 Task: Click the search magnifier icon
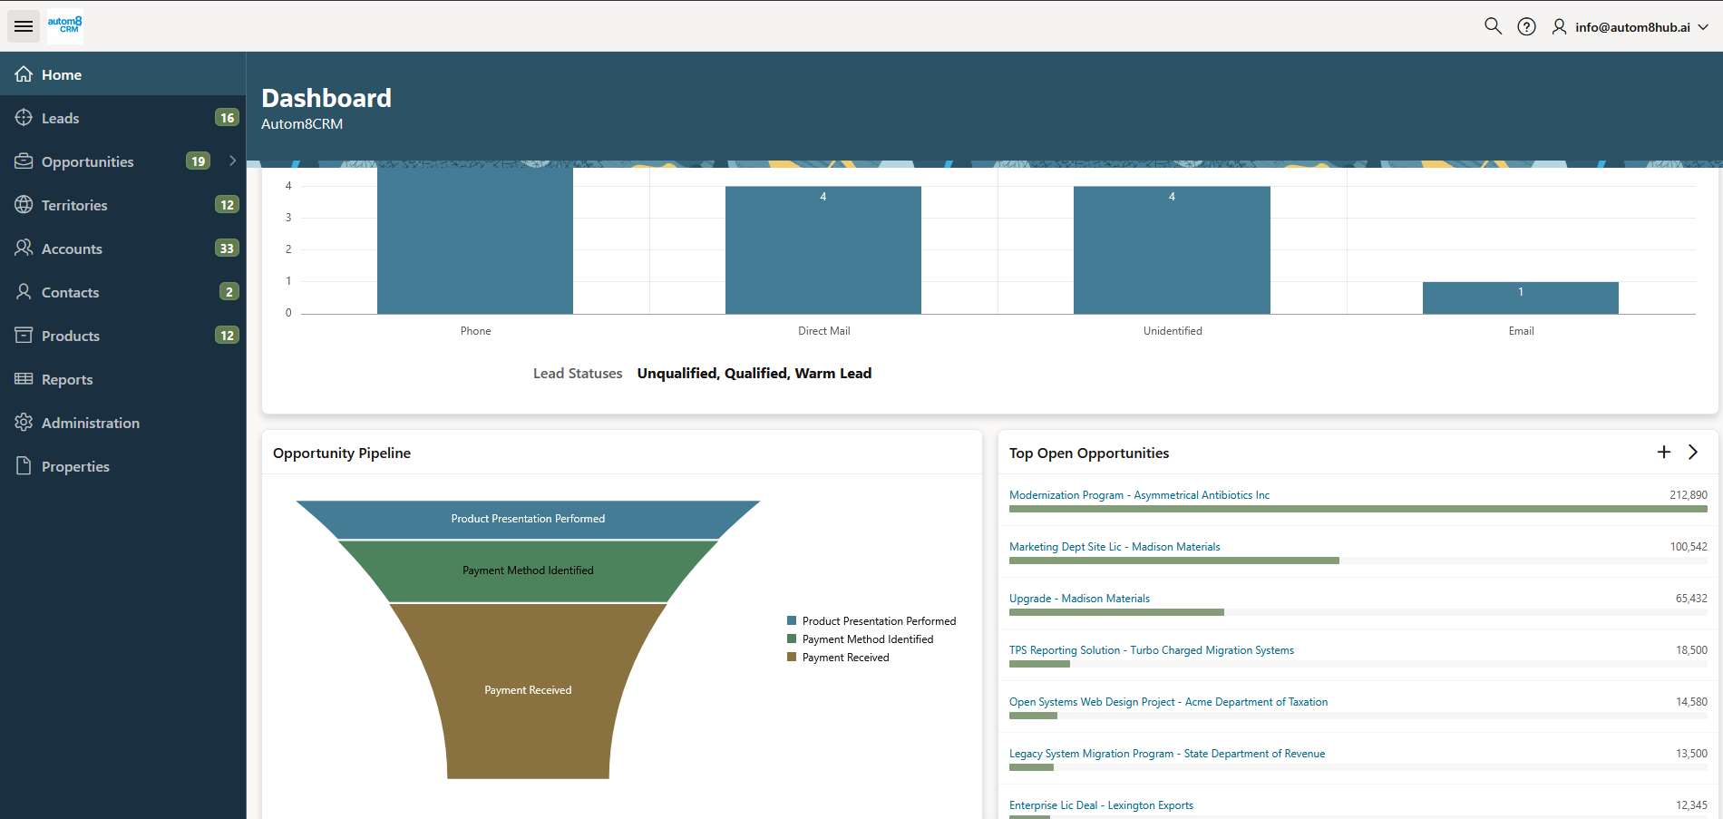point(1493,26)
